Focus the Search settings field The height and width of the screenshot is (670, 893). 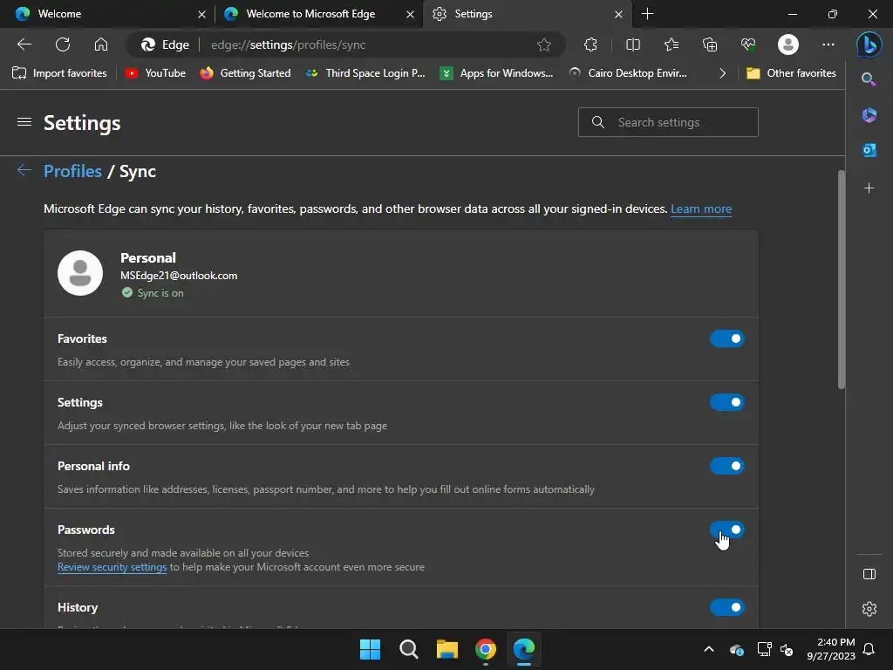[668, 122]
